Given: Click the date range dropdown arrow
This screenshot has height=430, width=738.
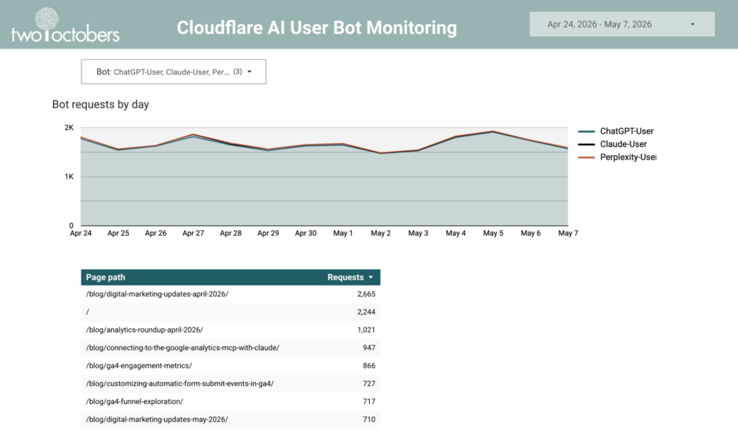Looking at the screenshot, I should 693,24.
